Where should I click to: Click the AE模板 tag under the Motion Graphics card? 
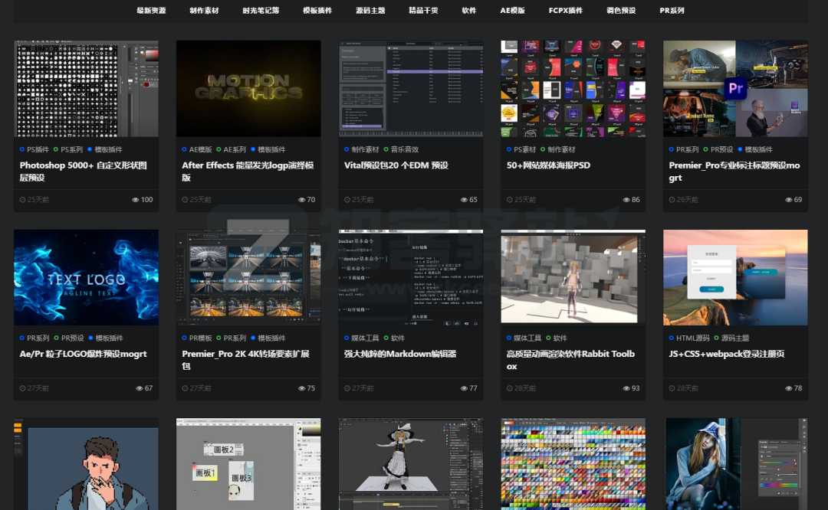200,149
